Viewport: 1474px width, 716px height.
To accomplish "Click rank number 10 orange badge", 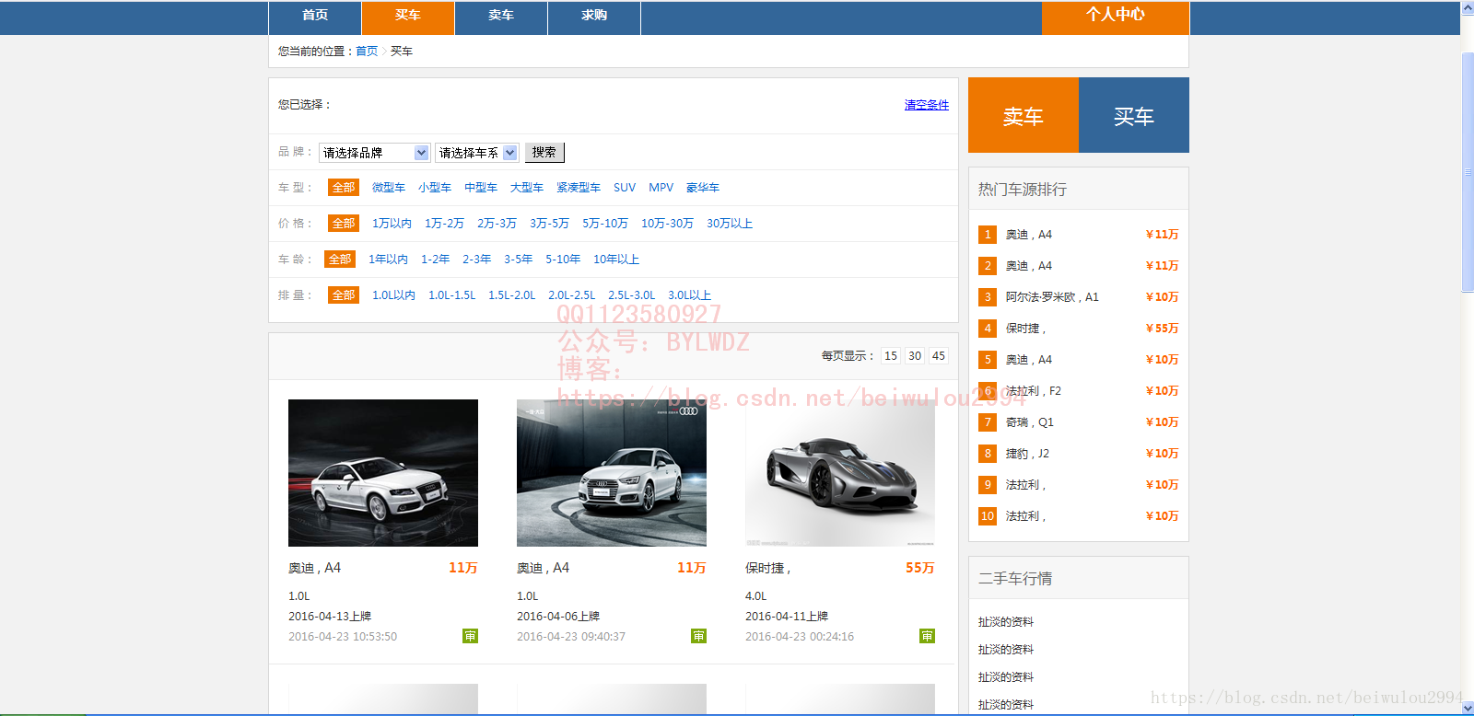I will tap(988, 516).
